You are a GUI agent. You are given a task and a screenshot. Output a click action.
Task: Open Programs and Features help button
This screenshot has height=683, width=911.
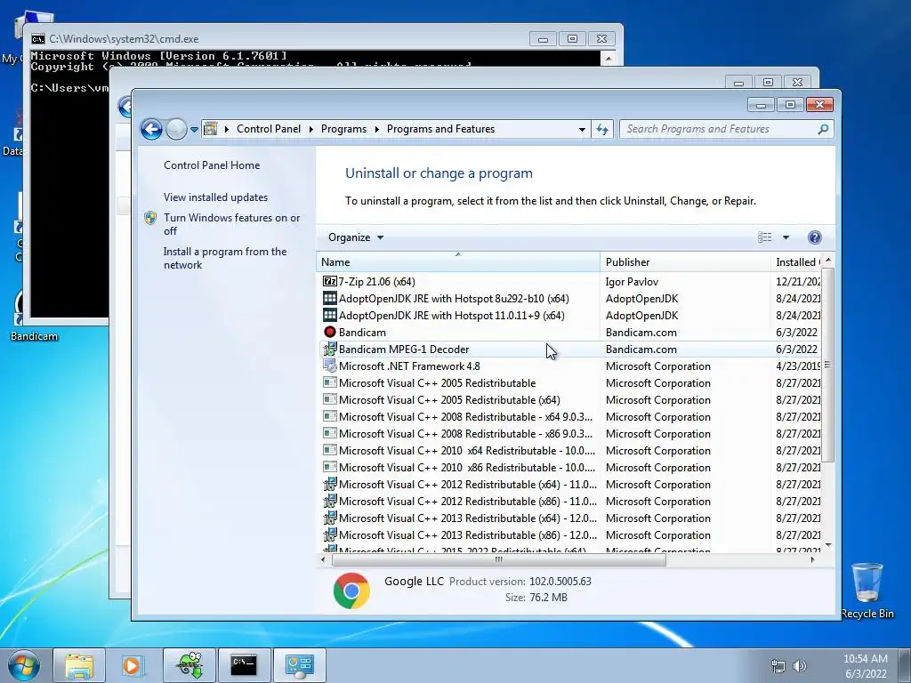pos(815,237)
